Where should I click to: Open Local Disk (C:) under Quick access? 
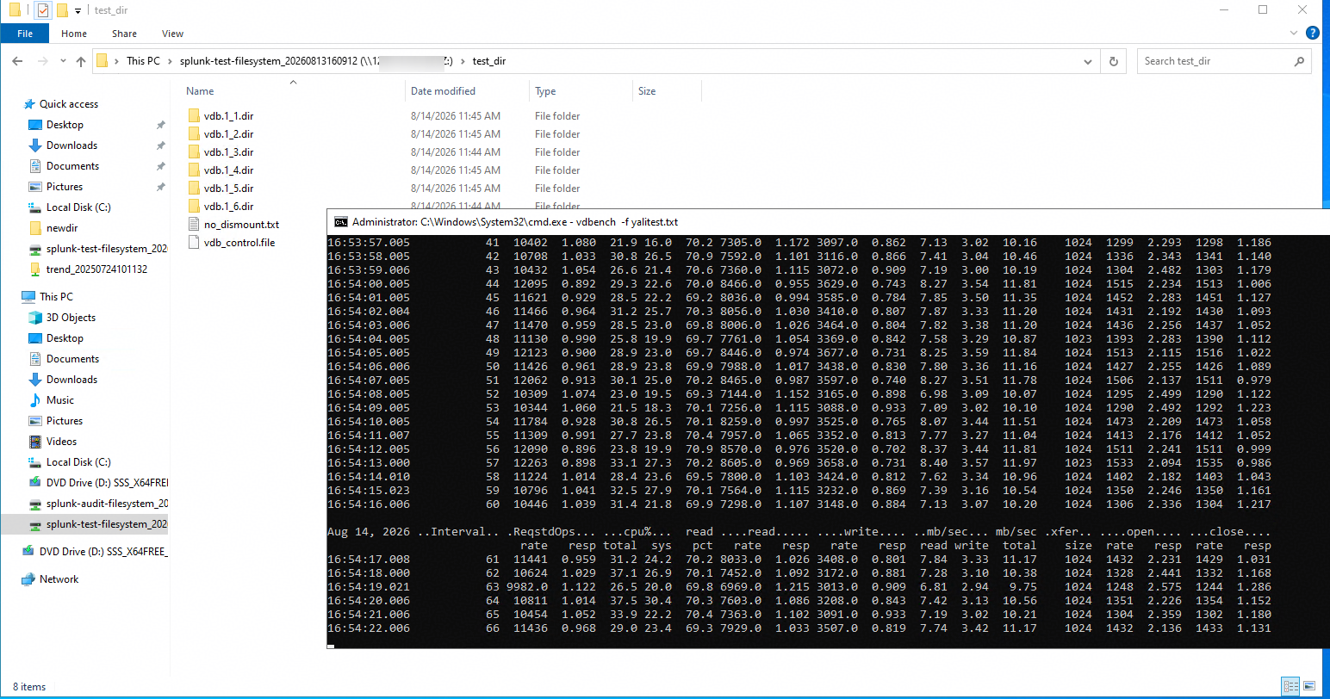coord(78,207)
